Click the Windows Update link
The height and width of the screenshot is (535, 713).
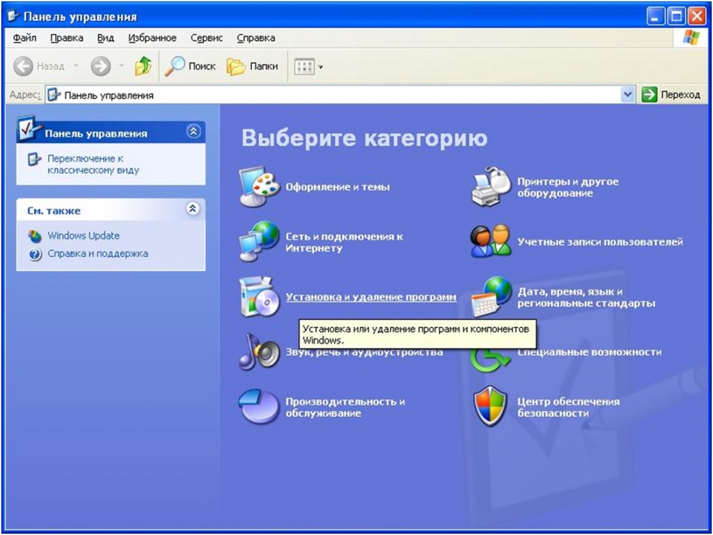(83, 235)
